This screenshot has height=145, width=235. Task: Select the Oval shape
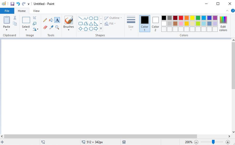click(x=91, y=18)
